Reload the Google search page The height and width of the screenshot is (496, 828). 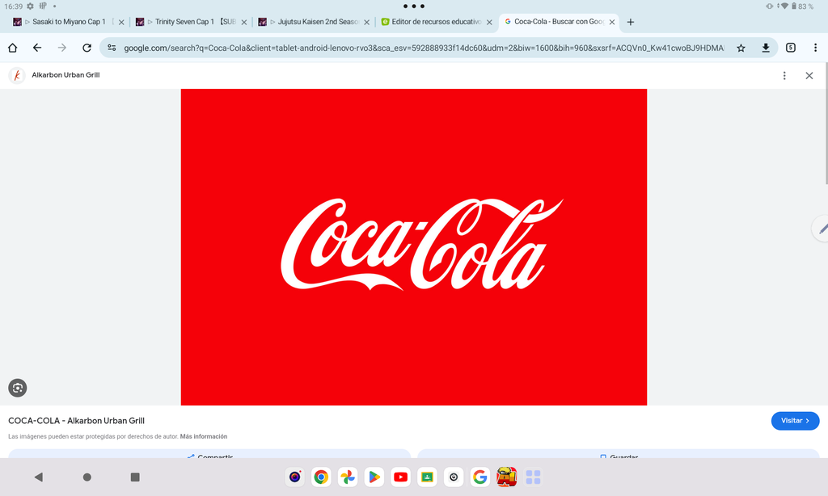(x=87, y=48)
